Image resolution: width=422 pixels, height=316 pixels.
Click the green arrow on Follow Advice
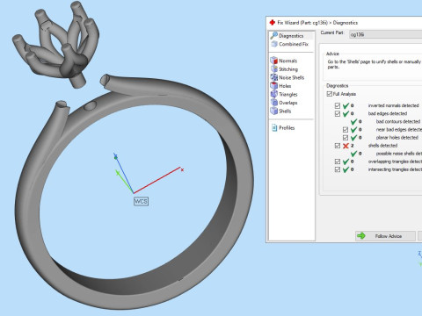point(361,236)
